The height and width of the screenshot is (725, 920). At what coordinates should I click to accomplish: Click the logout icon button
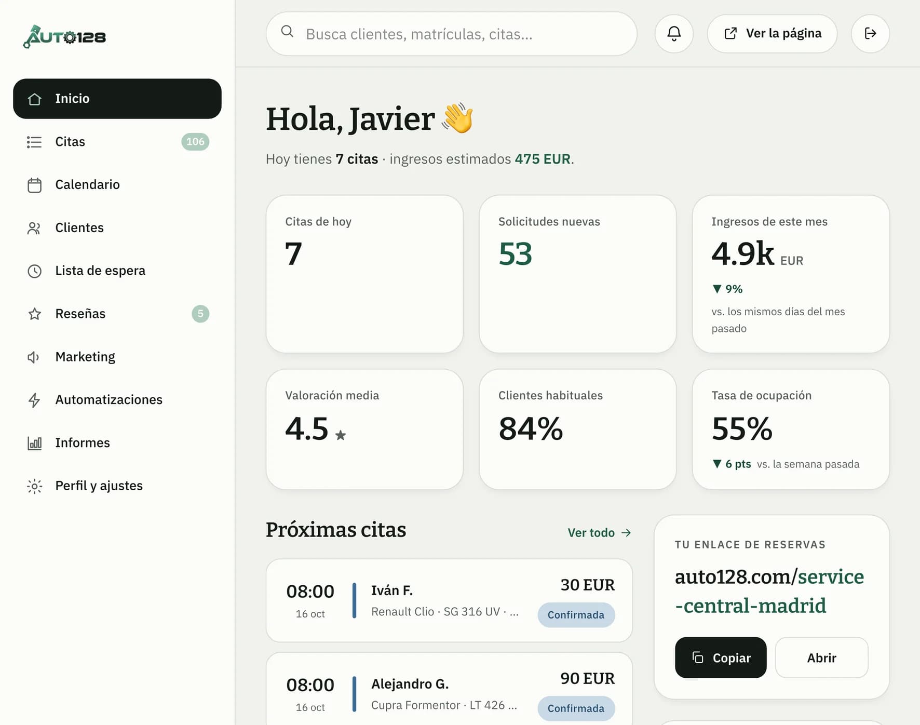[870, 34]
